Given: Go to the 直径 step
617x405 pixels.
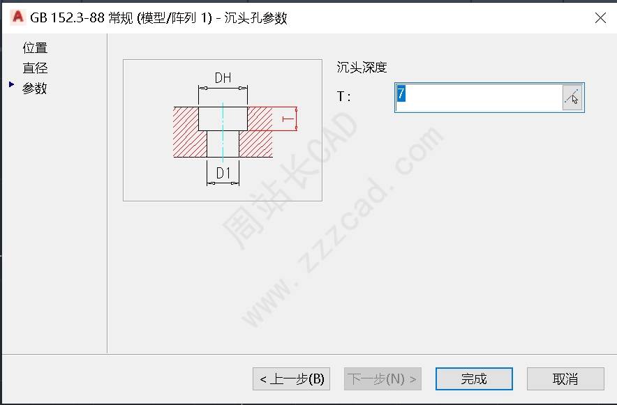Looking at the screenshot, I should [35, 68].
